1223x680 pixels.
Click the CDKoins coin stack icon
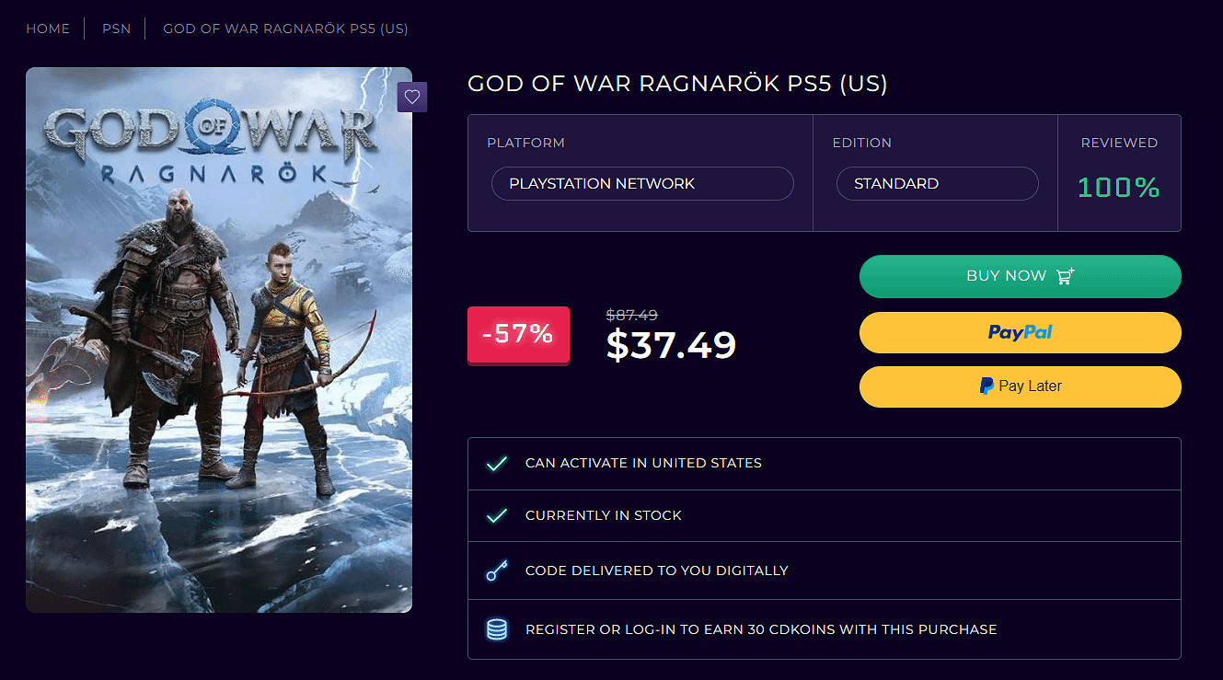(x=496, y=630)
